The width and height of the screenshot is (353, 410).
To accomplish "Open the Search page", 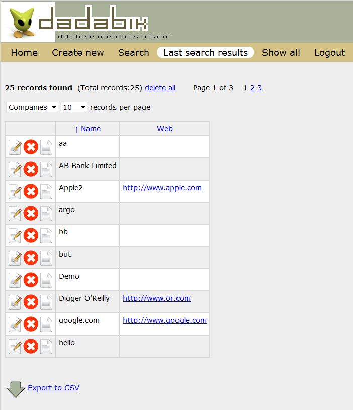I will (x=134, y=53).
